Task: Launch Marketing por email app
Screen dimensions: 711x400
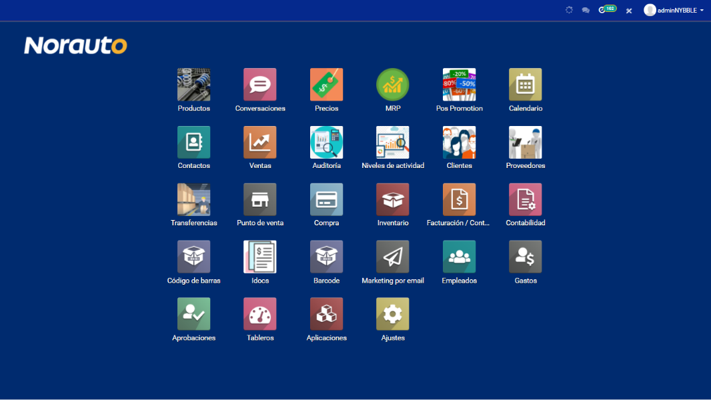Action: tap(393, 257)
